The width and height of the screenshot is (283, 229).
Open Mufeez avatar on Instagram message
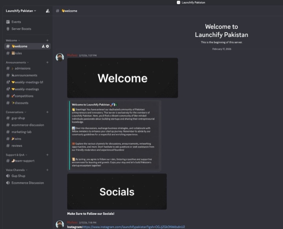pyautogui.click(x=60, y=225)
